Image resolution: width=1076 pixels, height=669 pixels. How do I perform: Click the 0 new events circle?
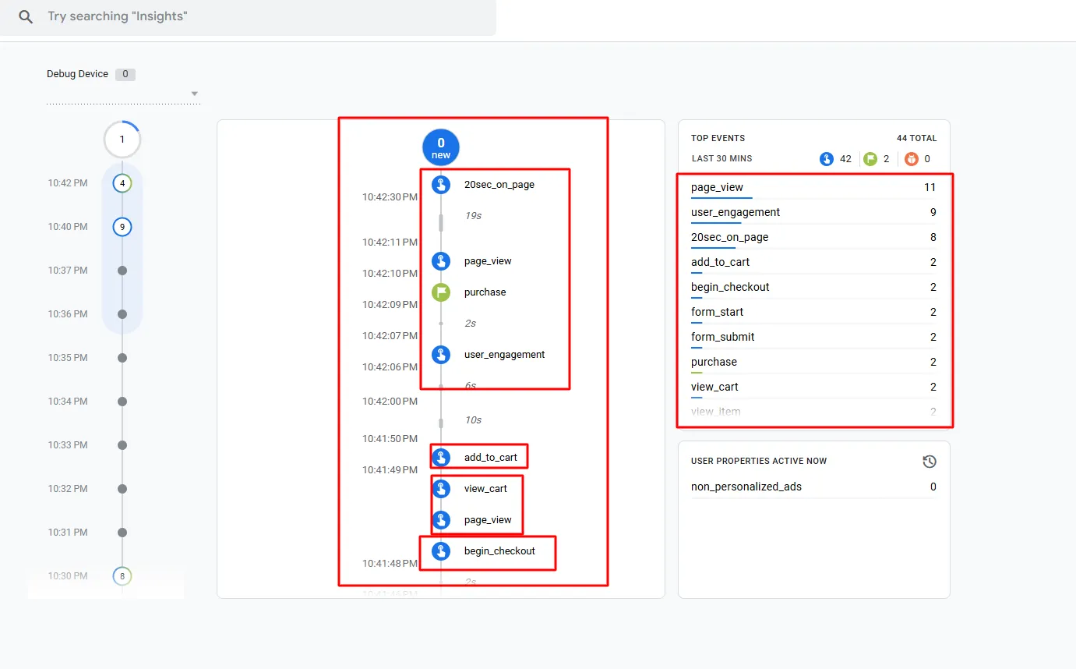441,147
